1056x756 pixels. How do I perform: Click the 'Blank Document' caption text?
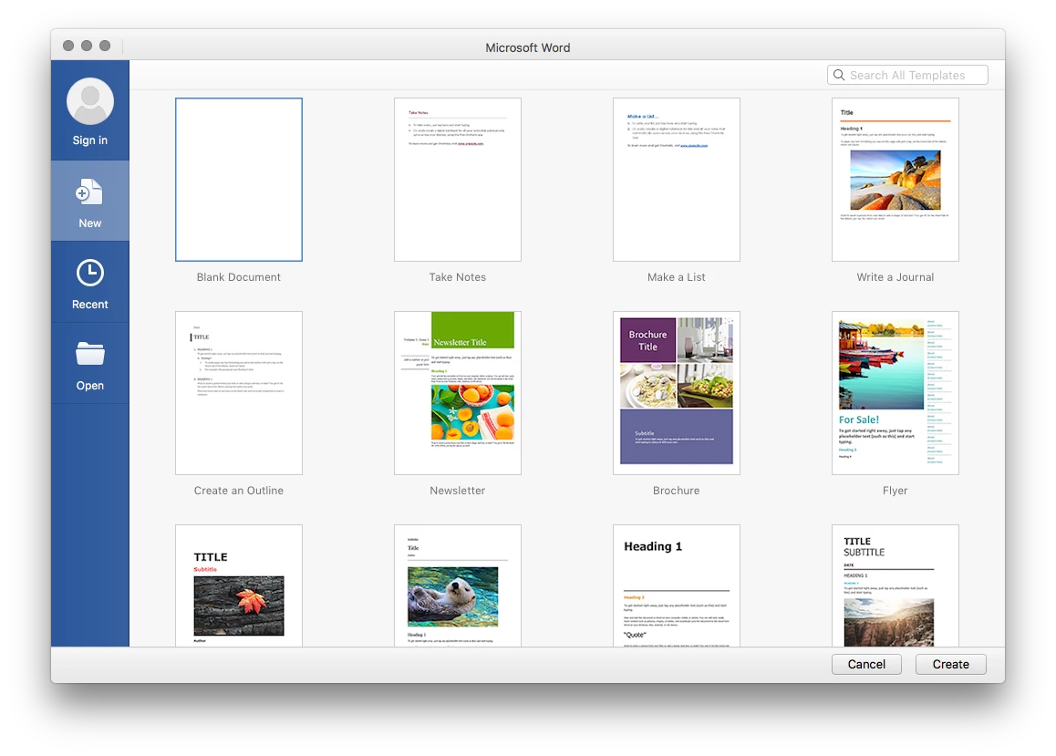238,277
